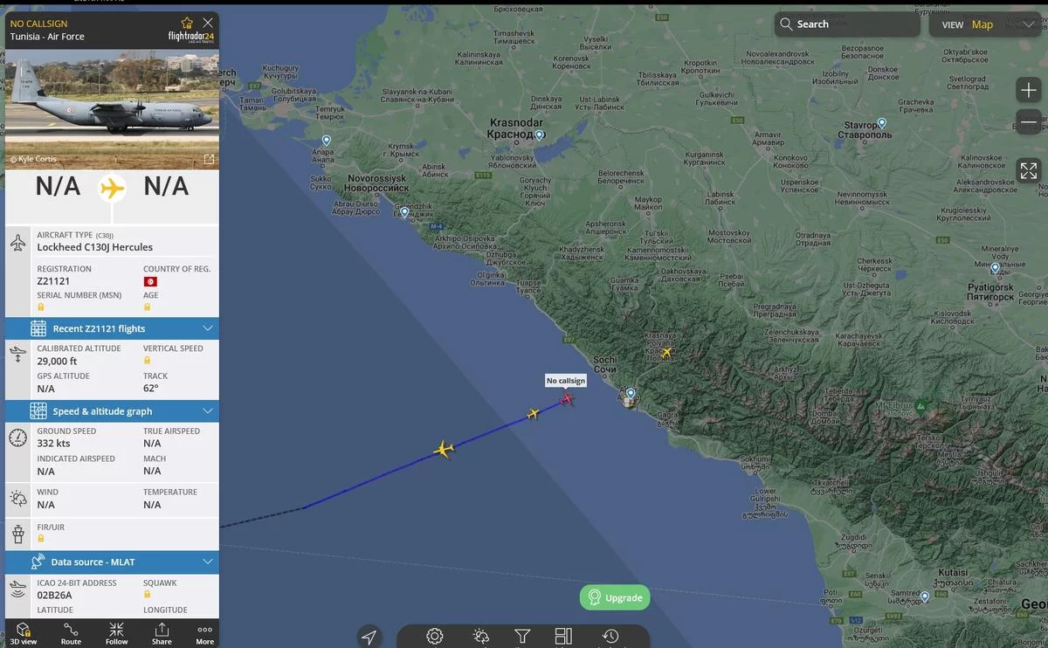
Task: Select the larger yellow aircraft on the blue track
Action: [x=445, y=450]
